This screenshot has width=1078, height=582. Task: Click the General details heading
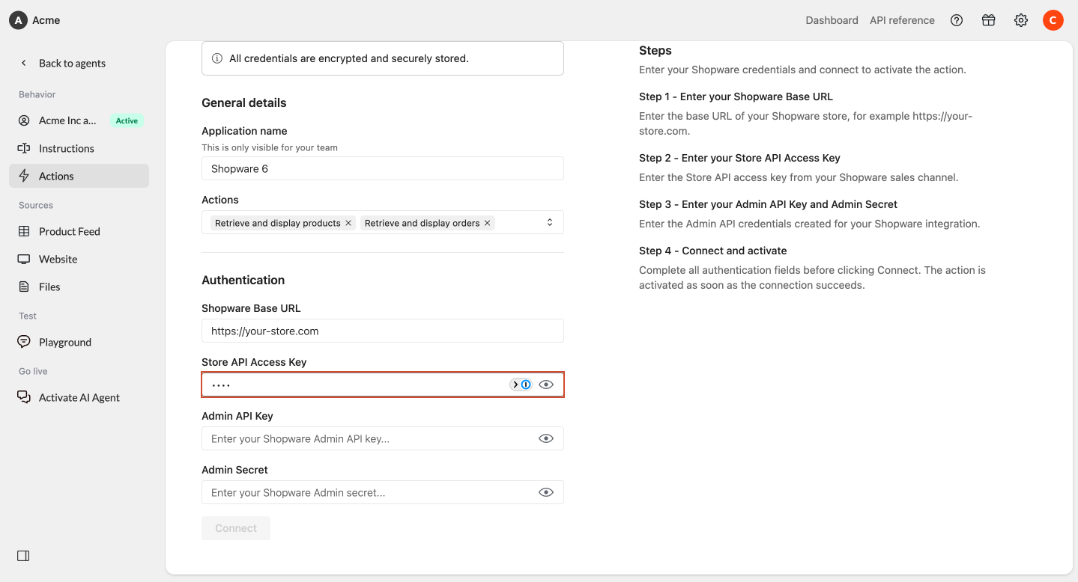click(x=244, y=102)
